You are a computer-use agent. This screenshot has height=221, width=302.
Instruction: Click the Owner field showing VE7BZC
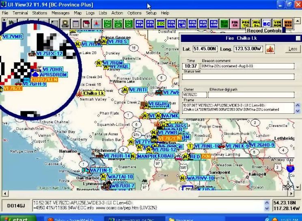[x=194, y=95]
